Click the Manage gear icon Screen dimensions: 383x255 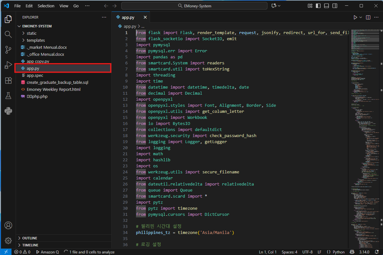[8, 241]
